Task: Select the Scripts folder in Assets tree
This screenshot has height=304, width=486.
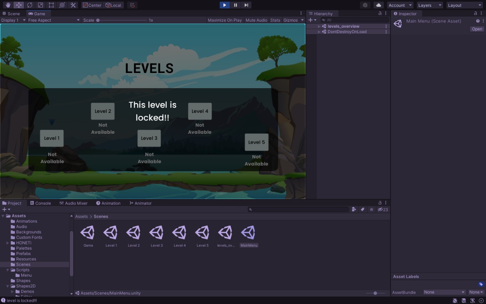Action: click(x=23, y=270)
